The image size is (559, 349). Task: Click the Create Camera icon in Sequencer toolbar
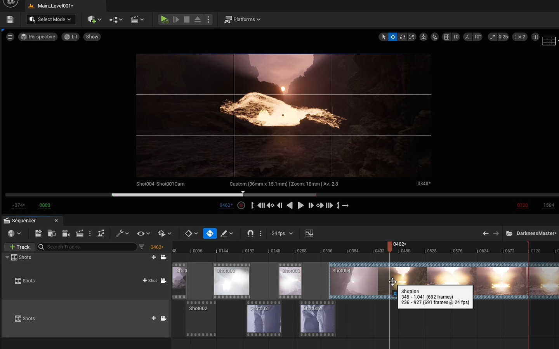click(66, 233)
